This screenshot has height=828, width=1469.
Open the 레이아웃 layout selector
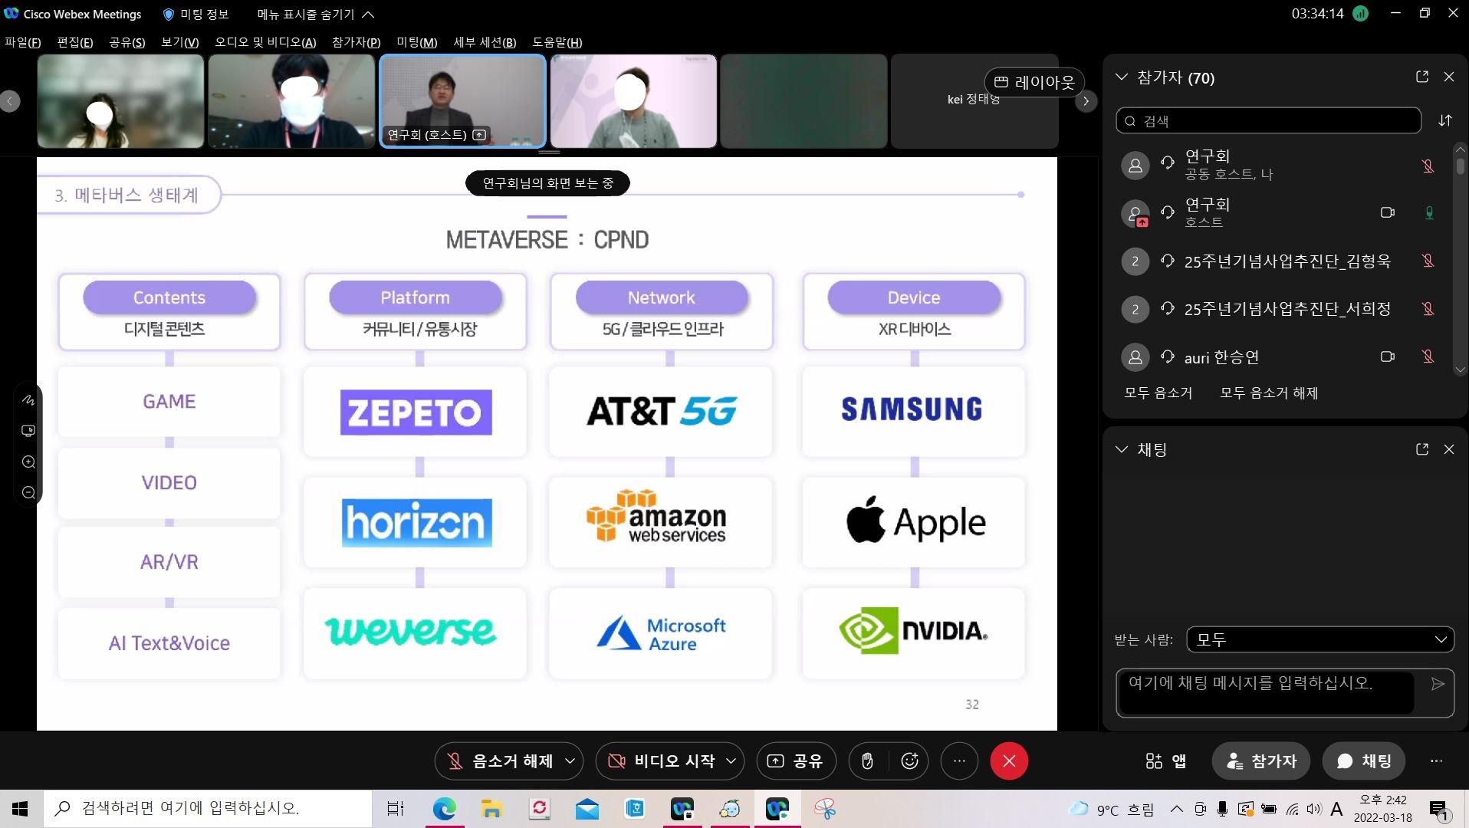1034,82
